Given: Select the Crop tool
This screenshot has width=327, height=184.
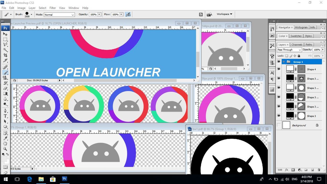Looking at the screenshot, I should point(5,55).
